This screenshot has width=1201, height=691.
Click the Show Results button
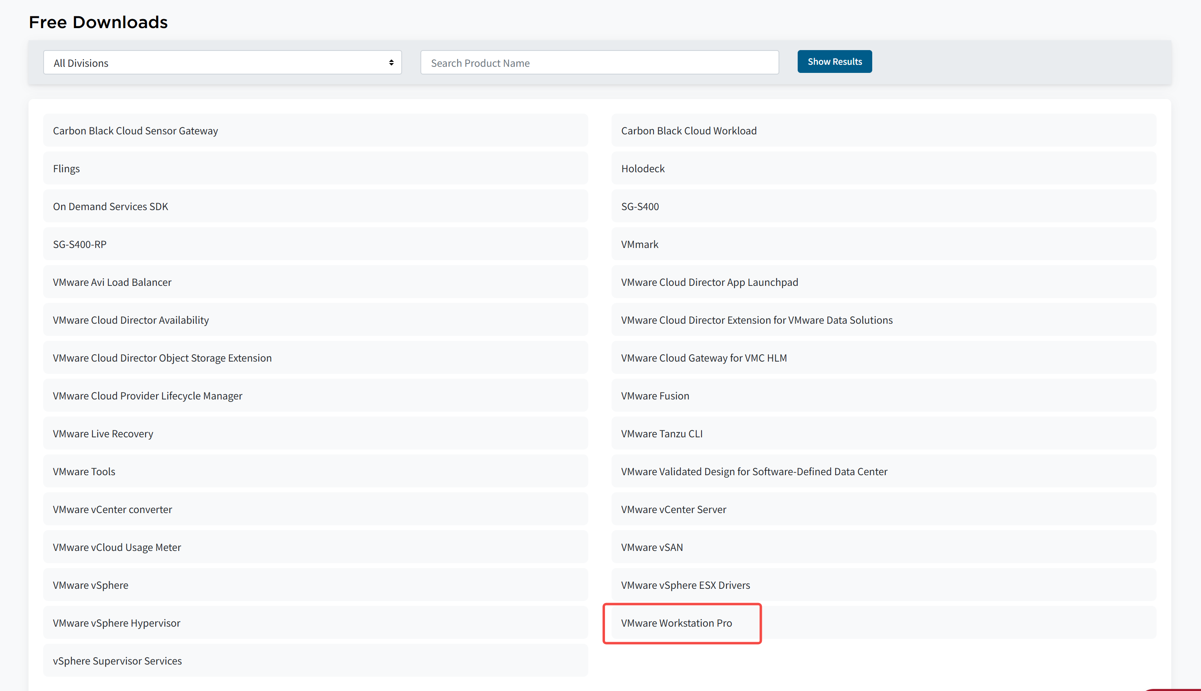click(x=834, y=62)
